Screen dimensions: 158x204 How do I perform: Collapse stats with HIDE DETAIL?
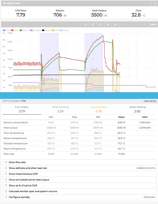150,101
